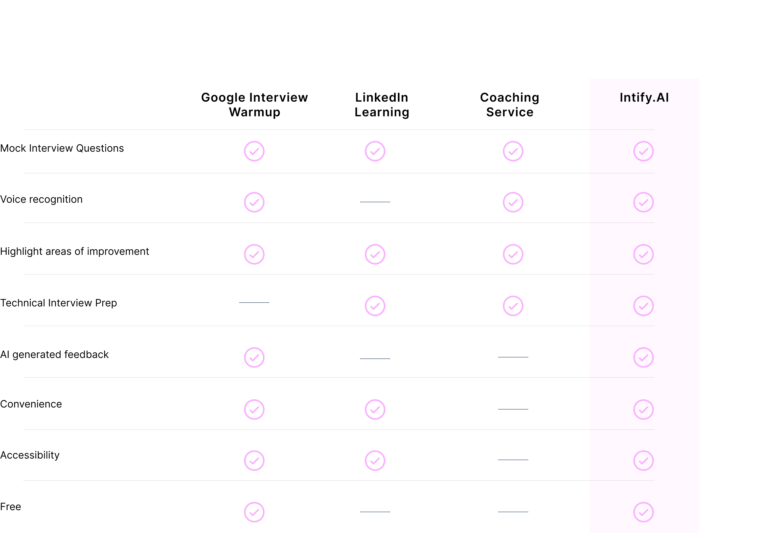Click Intify.AI's Highlight areas of improvement checkmark
This screenshot has width=773, height=543.
pyautogui.click(x=643, y=254)
